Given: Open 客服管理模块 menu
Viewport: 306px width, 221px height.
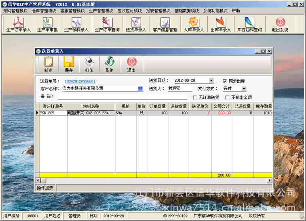Looking at the screenshot, I should pos(72,11).
